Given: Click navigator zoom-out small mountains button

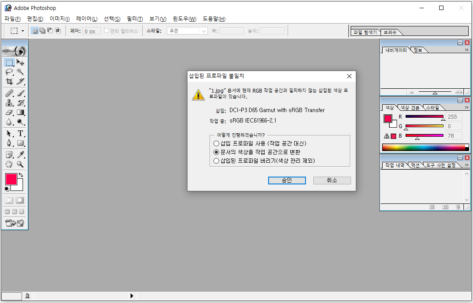Looking at the screenshot, I should [411, 92].
